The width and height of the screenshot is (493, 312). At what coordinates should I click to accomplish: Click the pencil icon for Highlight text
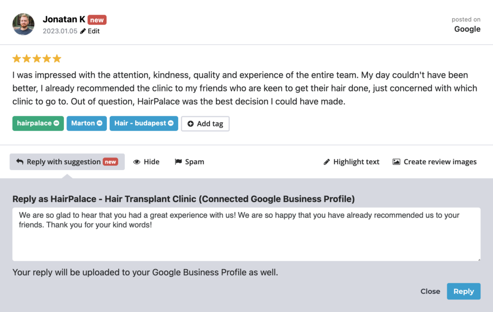[x=327, y=162]
